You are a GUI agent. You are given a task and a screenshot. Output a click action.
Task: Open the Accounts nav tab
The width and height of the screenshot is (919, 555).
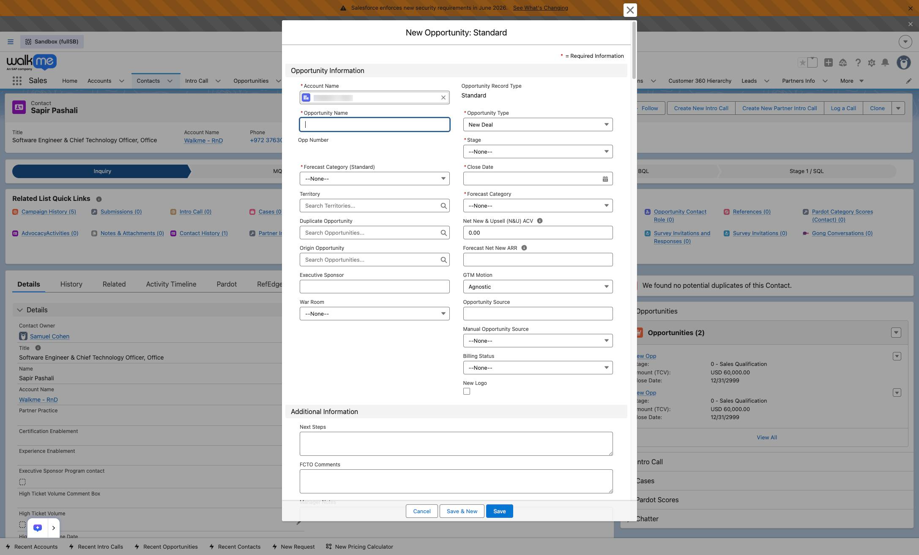(99, 81)
